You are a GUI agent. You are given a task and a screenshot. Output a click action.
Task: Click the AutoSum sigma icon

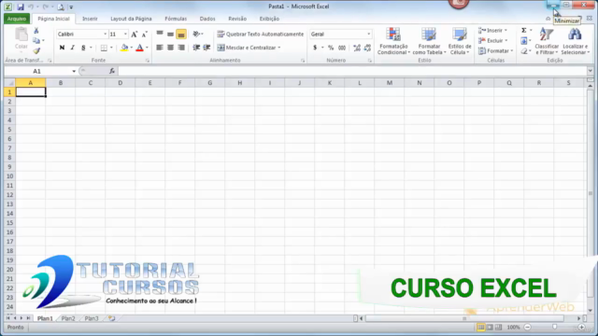(x=524, y=30)
